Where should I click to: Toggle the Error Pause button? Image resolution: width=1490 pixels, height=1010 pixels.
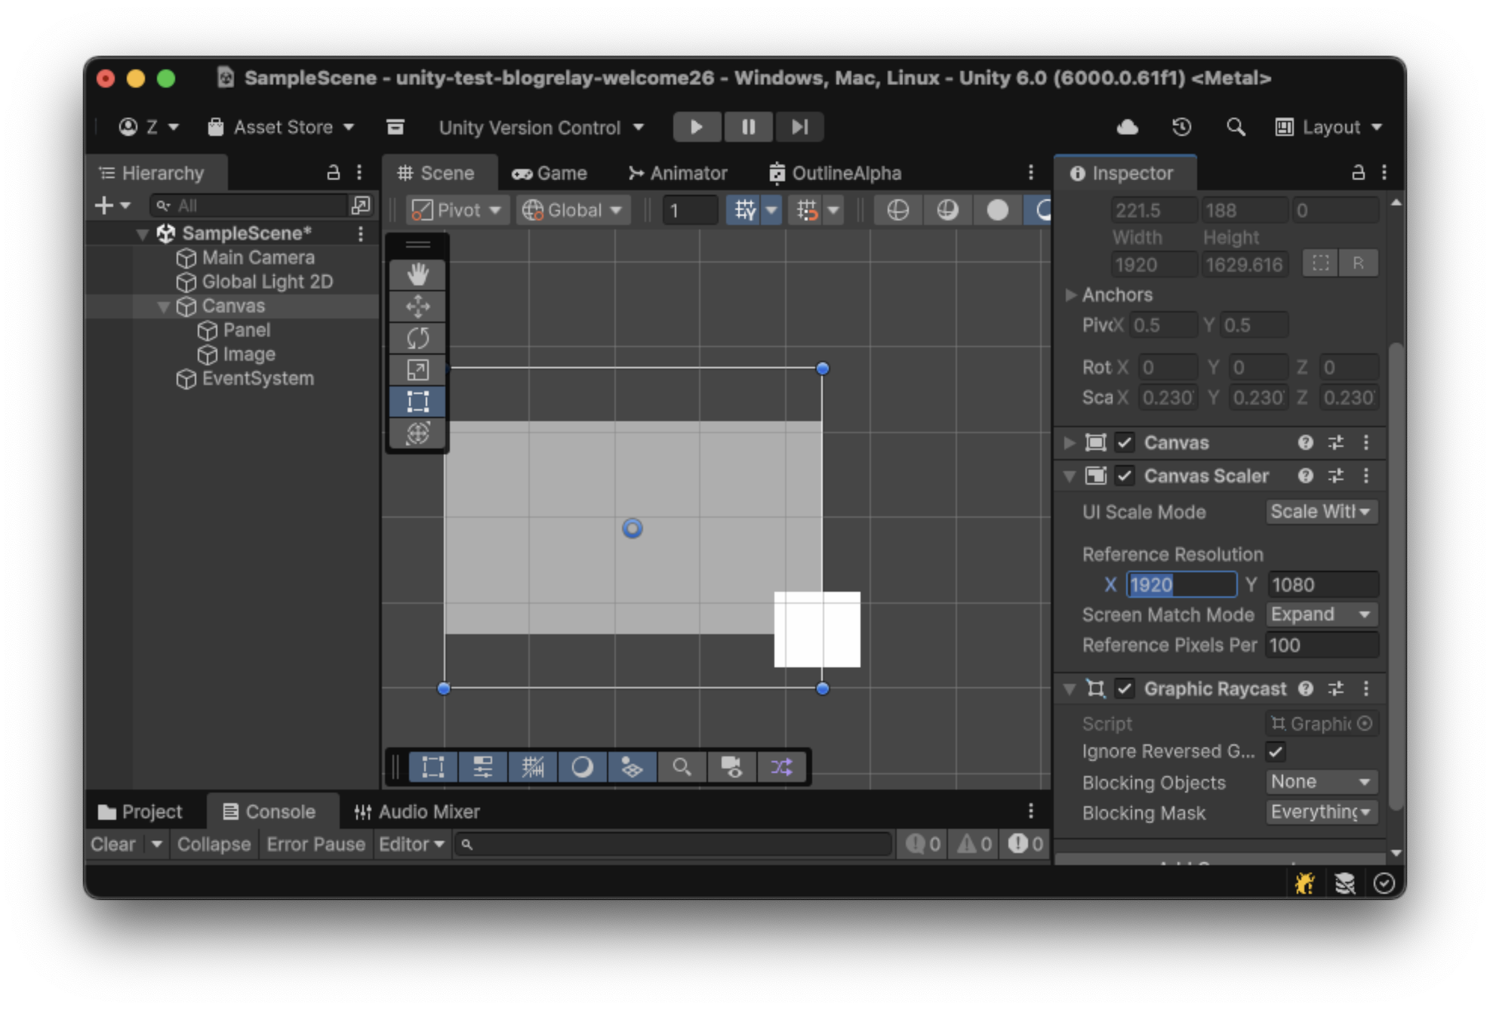(x=316, y=844)
